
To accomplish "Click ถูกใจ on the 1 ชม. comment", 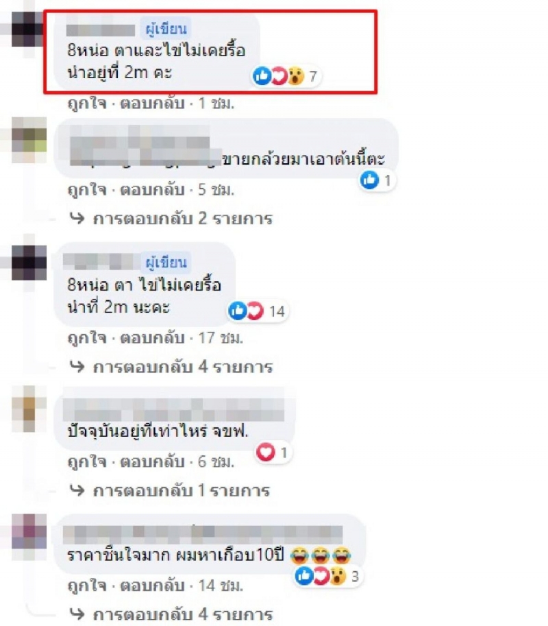I will (x=88, y=104).
